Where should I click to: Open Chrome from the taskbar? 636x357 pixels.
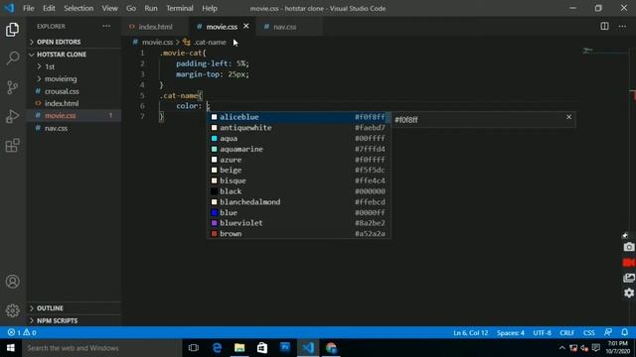pyautogui.click(x=331, y=348)
